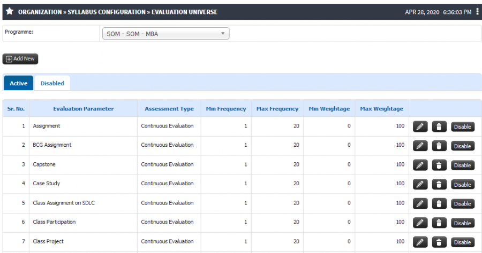Image resolution: width=482 pixels, height=253 pixels.
Task: Open the Programme dropdown SOM - SOM - MBA
Action: click(x=165, y=34)
